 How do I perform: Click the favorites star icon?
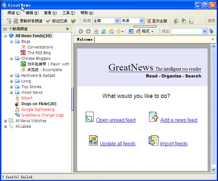click(118, 31)
